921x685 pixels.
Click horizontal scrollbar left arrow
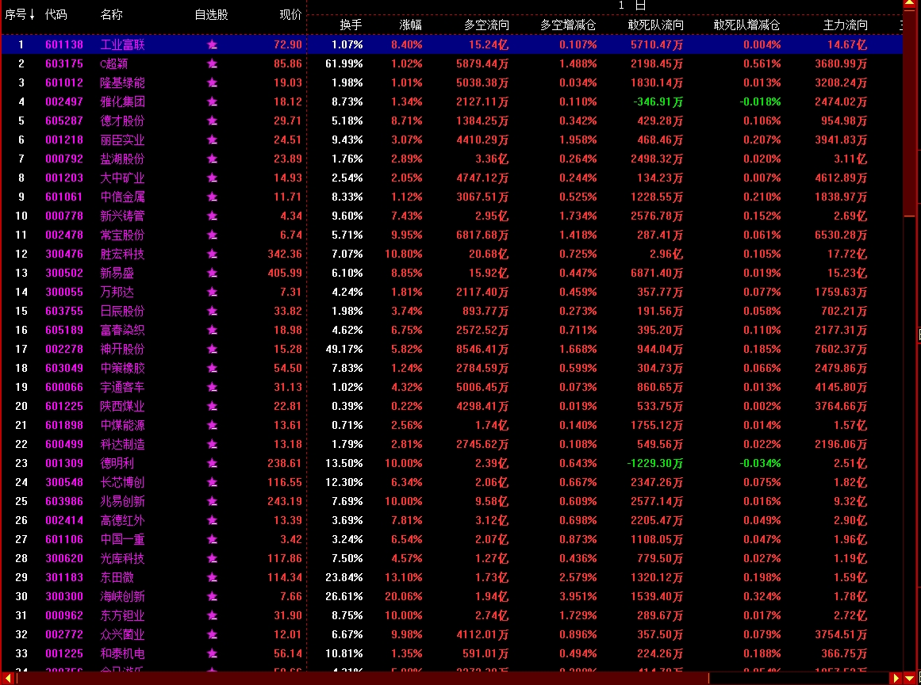click(x=8, y=679)
